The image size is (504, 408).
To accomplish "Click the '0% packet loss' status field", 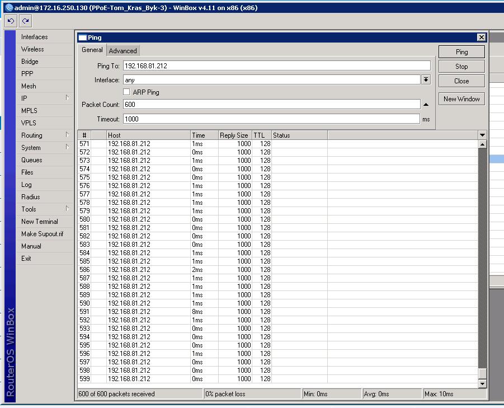I will coord(253,394).
